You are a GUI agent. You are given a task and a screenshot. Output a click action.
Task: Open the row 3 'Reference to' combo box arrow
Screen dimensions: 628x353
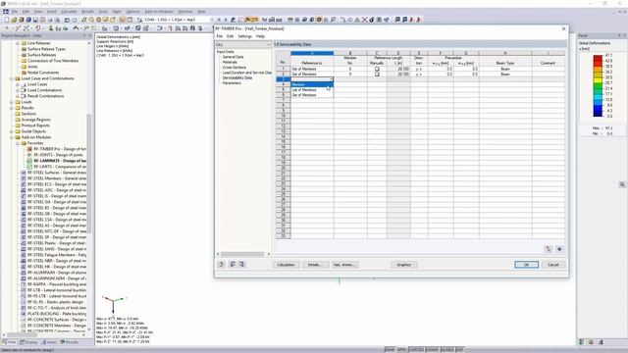point(331,79)
